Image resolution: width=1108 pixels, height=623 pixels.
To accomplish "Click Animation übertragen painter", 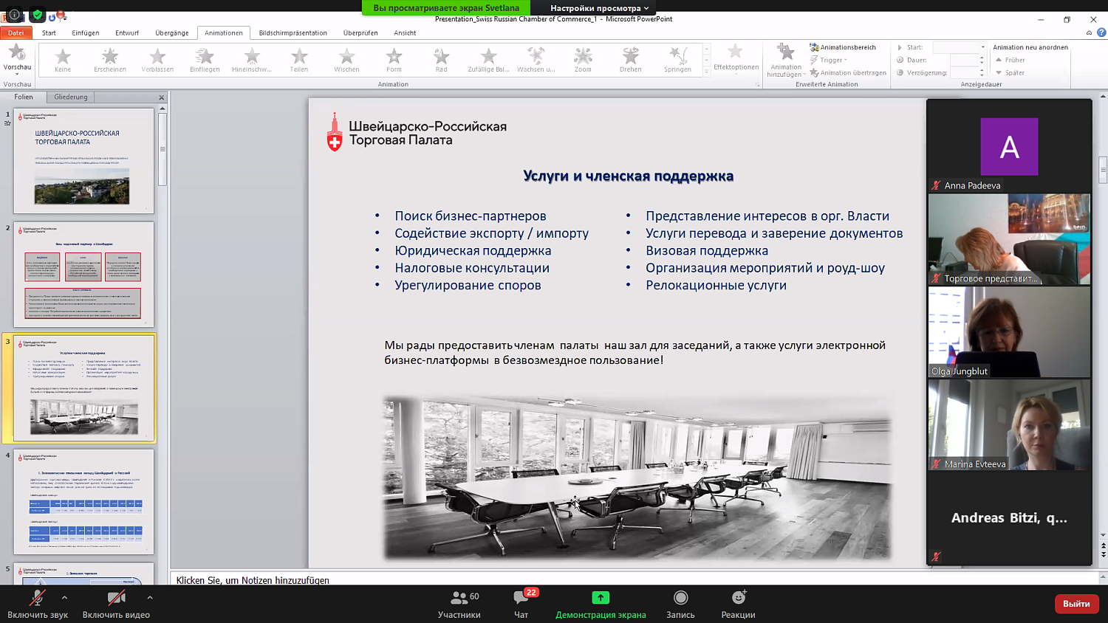I will pos(848,72).
